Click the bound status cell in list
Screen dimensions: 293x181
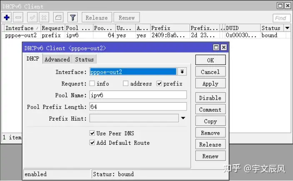tap(270, 35)
